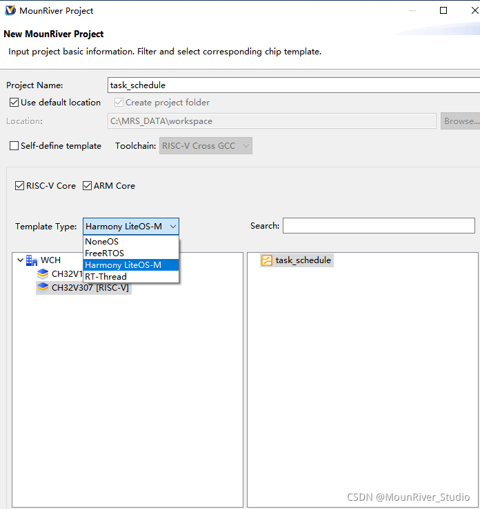Click the Browse... button
The height and width of the screenshot is (509, 480).
click(461, 121)
